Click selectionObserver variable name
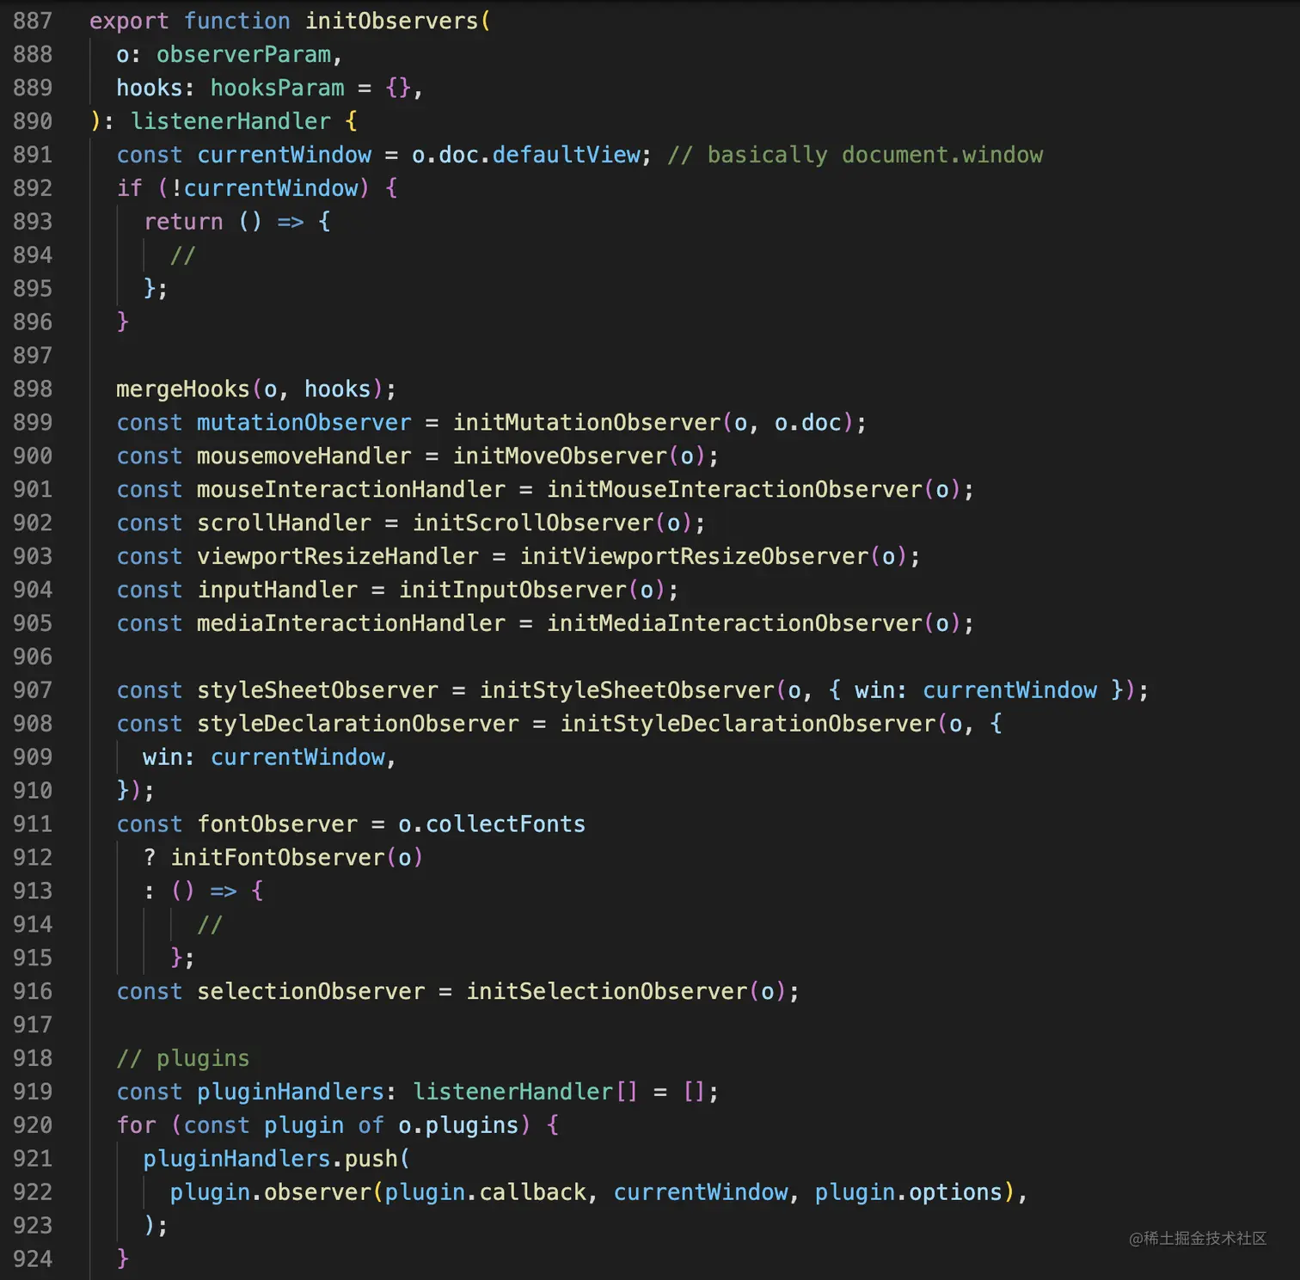Viewport: 1300px width, 1280px height. pyautogui.click(x=311, y=993)
